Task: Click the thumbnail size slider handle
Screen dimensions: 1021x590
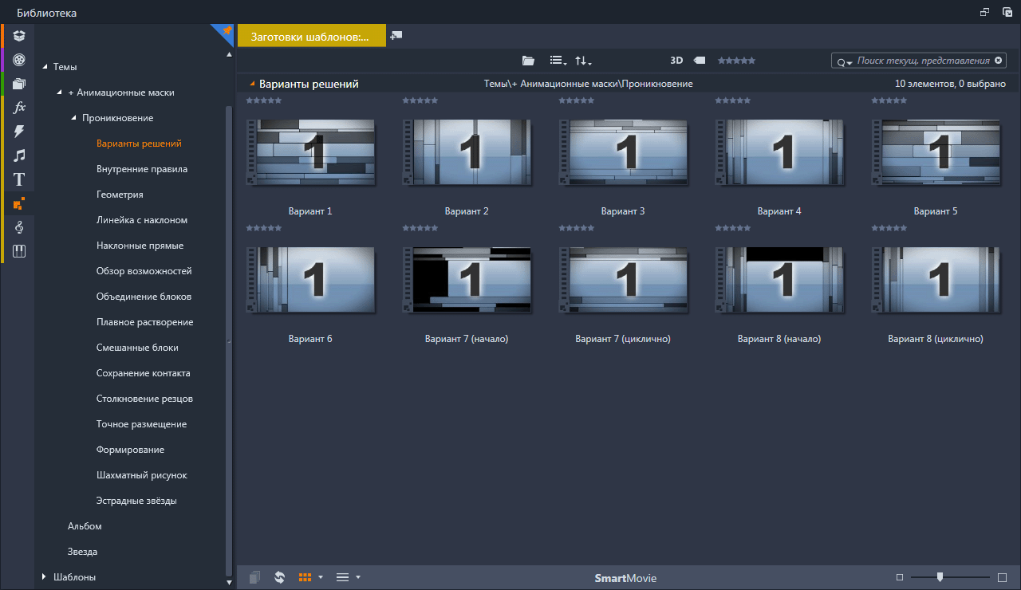Action: [x=940, y=576]
